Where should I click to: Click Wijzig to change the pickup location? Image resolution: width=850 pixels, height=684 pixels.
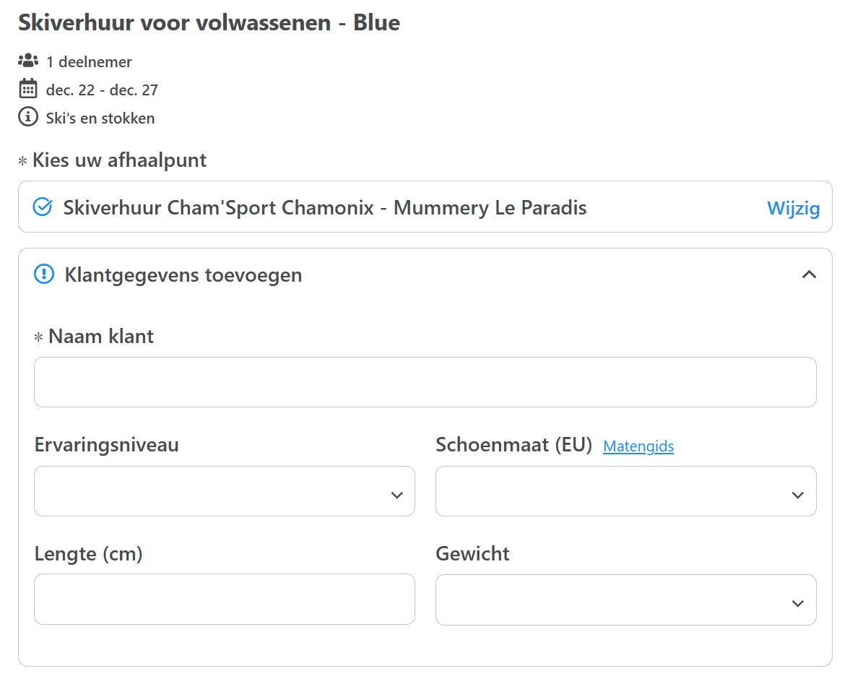(793, 208)
